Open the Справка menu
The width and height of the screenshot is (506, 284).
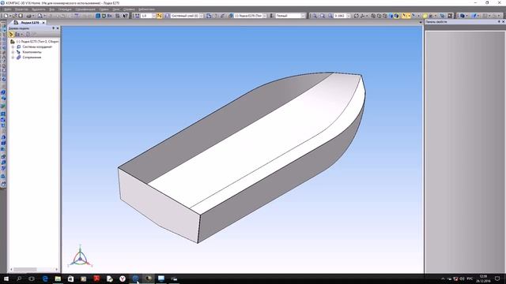click(129, 9)
